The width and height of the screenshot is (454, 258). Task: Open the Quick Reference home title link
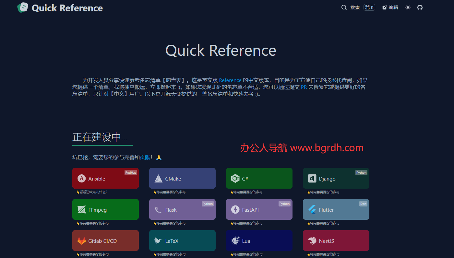[x=67, y=8]
